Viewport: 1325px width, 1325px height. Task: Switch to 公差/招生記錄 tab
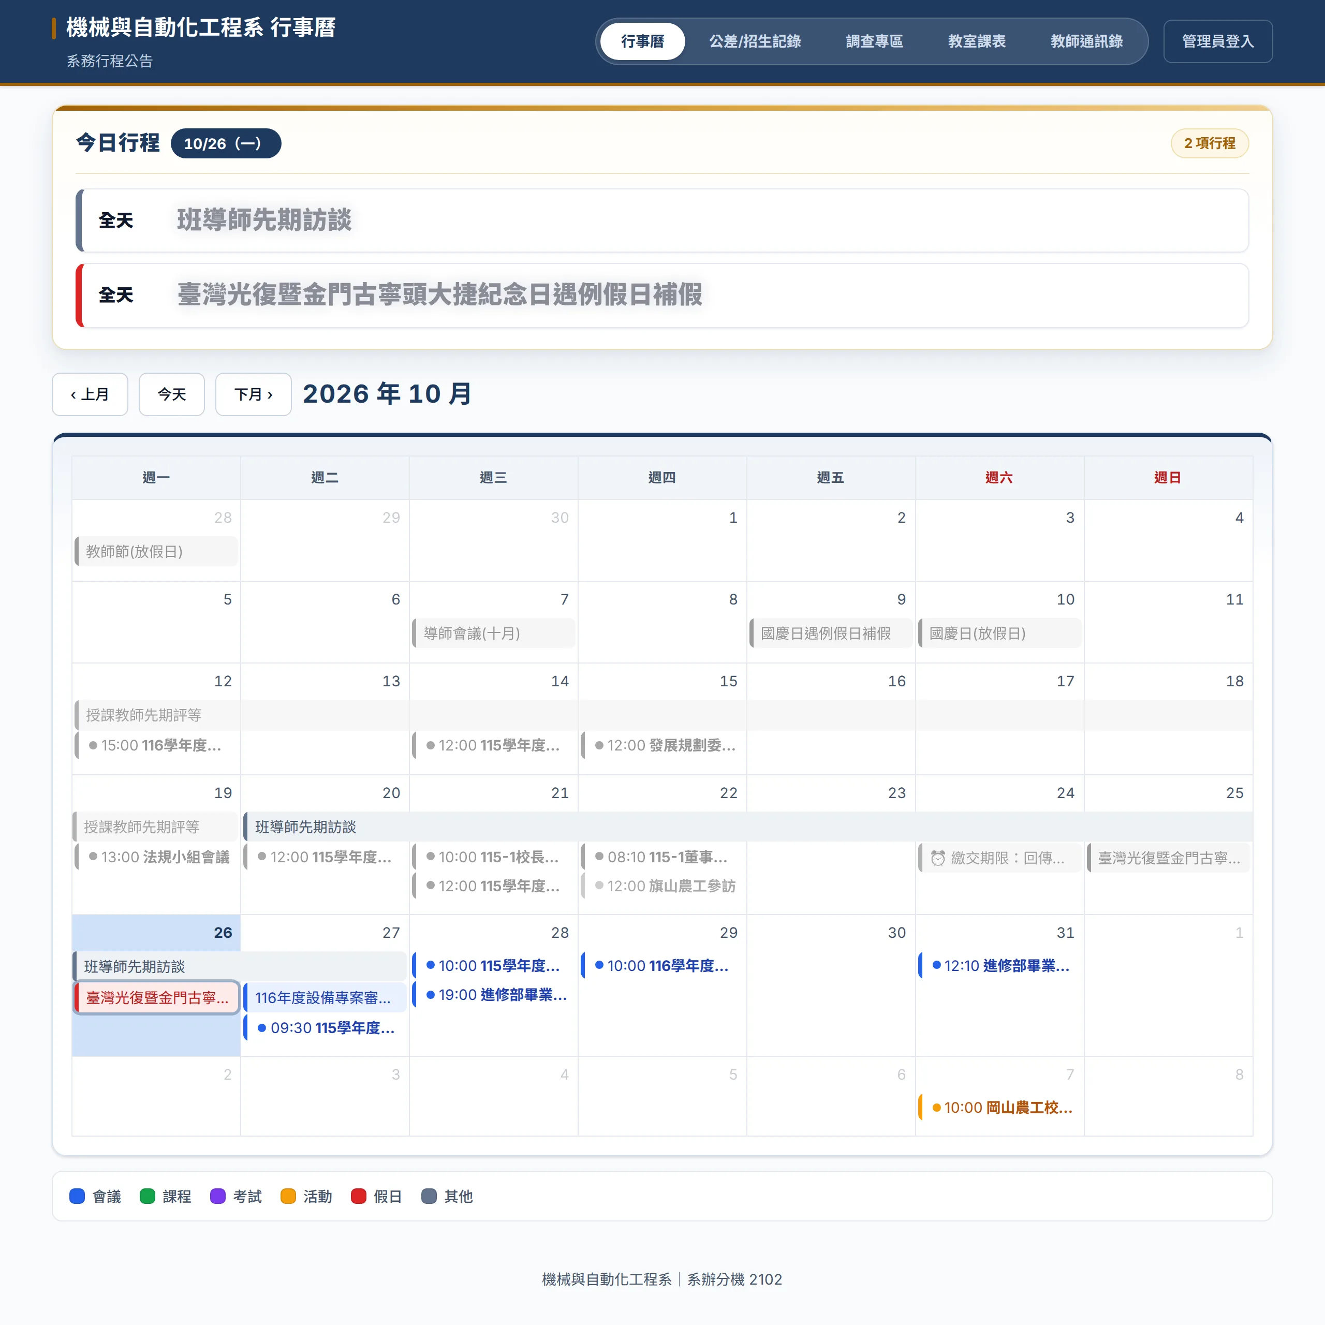[755, 41]
